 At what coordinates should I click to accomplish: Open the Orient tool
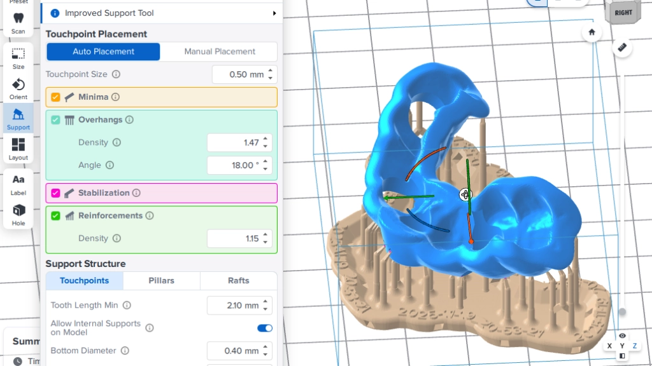pos(18,88)
